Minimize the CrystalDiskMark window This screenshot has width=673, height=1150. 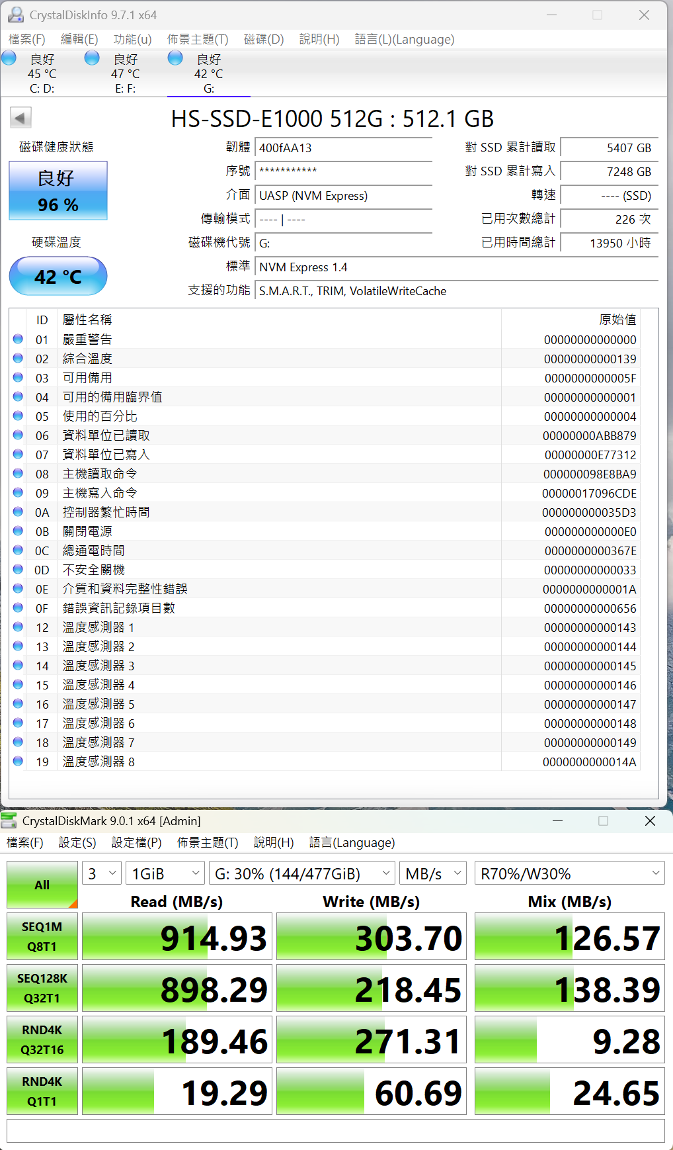click(x=558, y=820)
